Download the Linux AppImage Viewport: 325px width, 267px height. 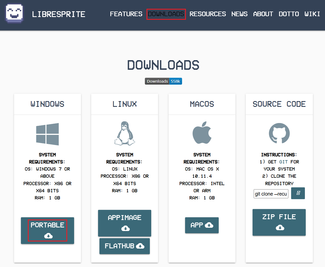click(124, 223)
